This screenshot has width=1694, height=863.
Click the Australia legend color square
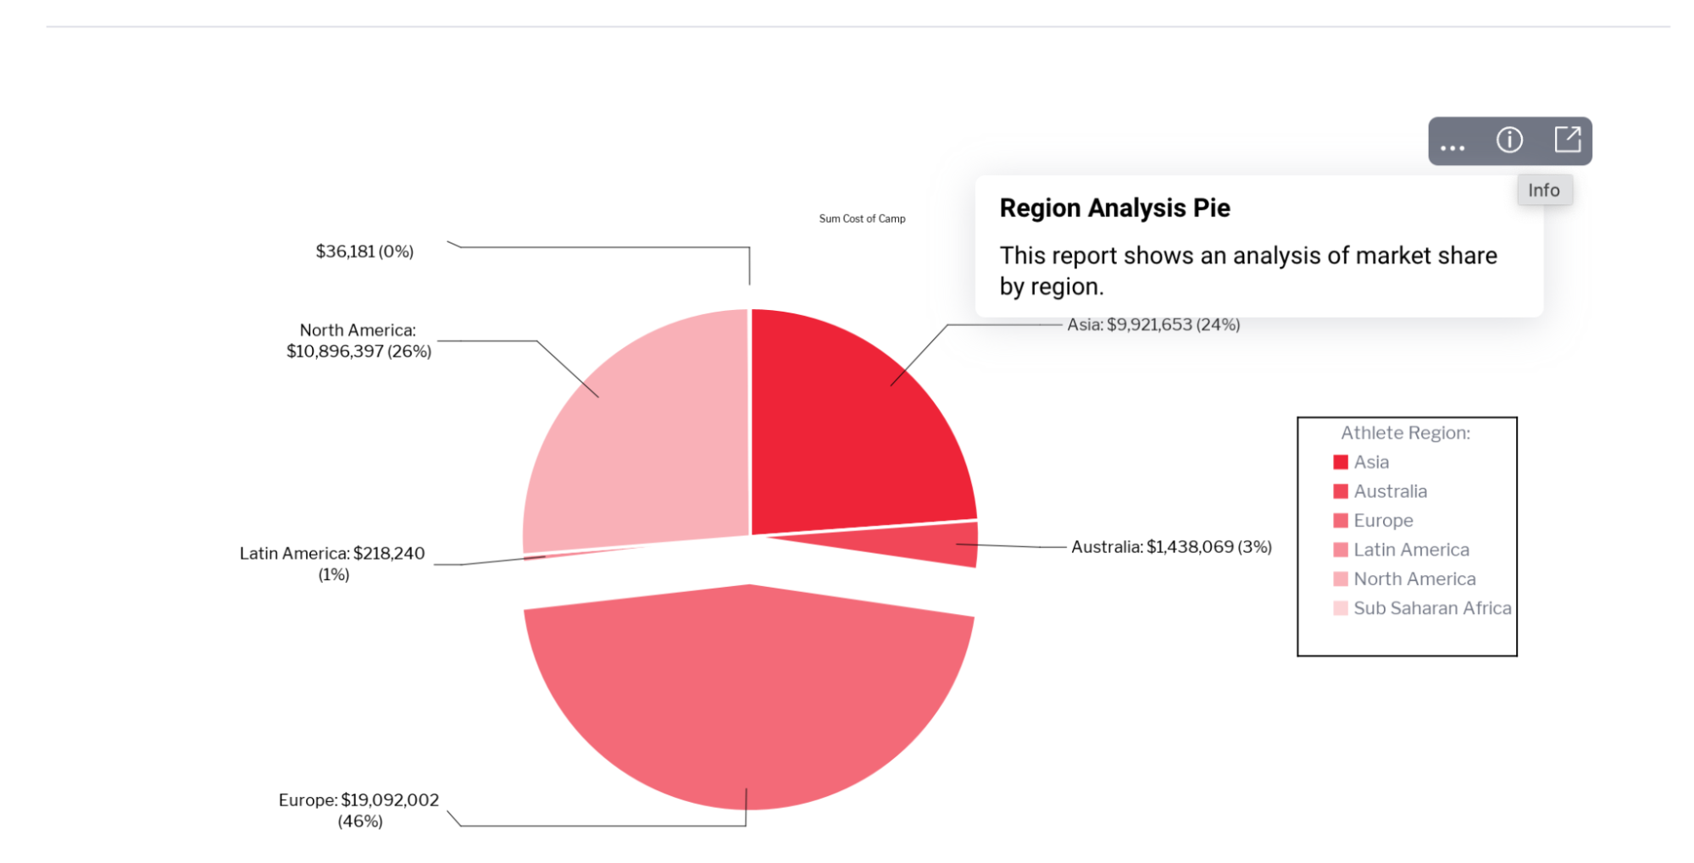tap(1340, 491)
